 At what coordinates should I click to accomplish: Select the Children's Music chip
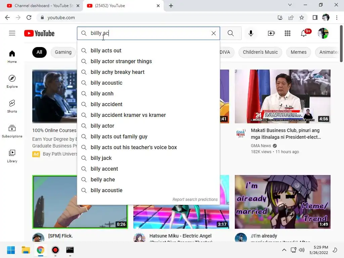(260, 52)
